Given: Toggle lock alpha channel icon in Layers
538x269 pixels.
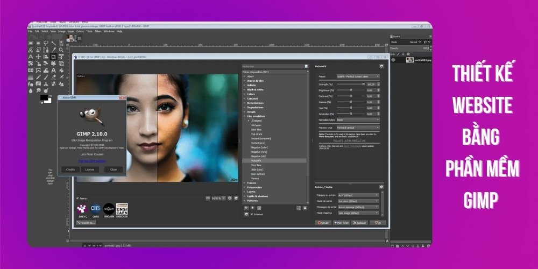Looking at the screenshot, I should [408, 54].
